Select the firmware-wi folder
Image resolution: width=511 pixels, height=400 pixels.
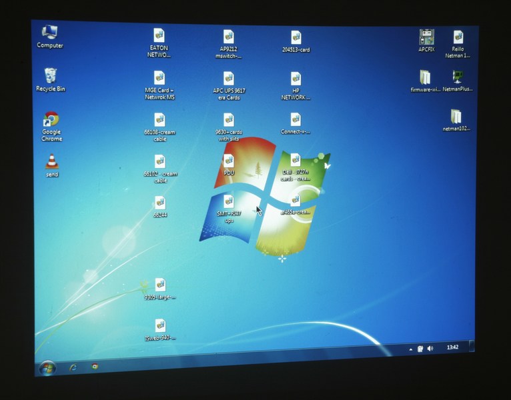426,81
